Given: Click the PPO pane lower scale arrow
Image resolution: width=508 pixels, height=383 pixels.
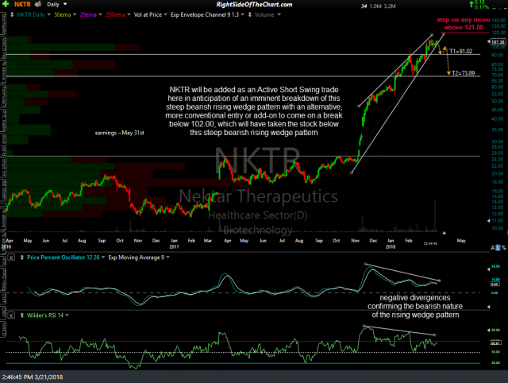Looking at the screenshot, I should tap(489, 307).
